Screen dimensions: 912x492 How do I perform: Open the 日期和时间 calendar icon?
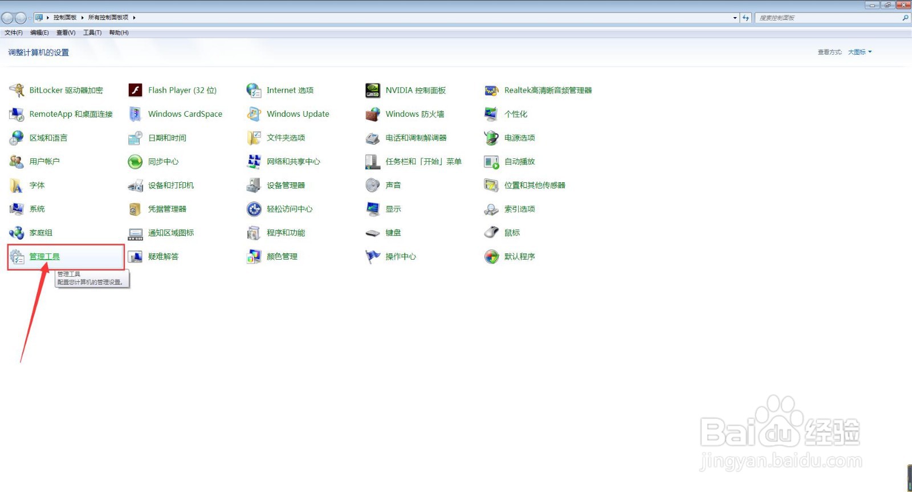[x=135, y=138]
